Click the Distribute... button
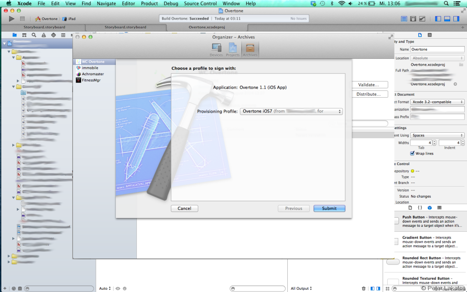 pos(368,94)
